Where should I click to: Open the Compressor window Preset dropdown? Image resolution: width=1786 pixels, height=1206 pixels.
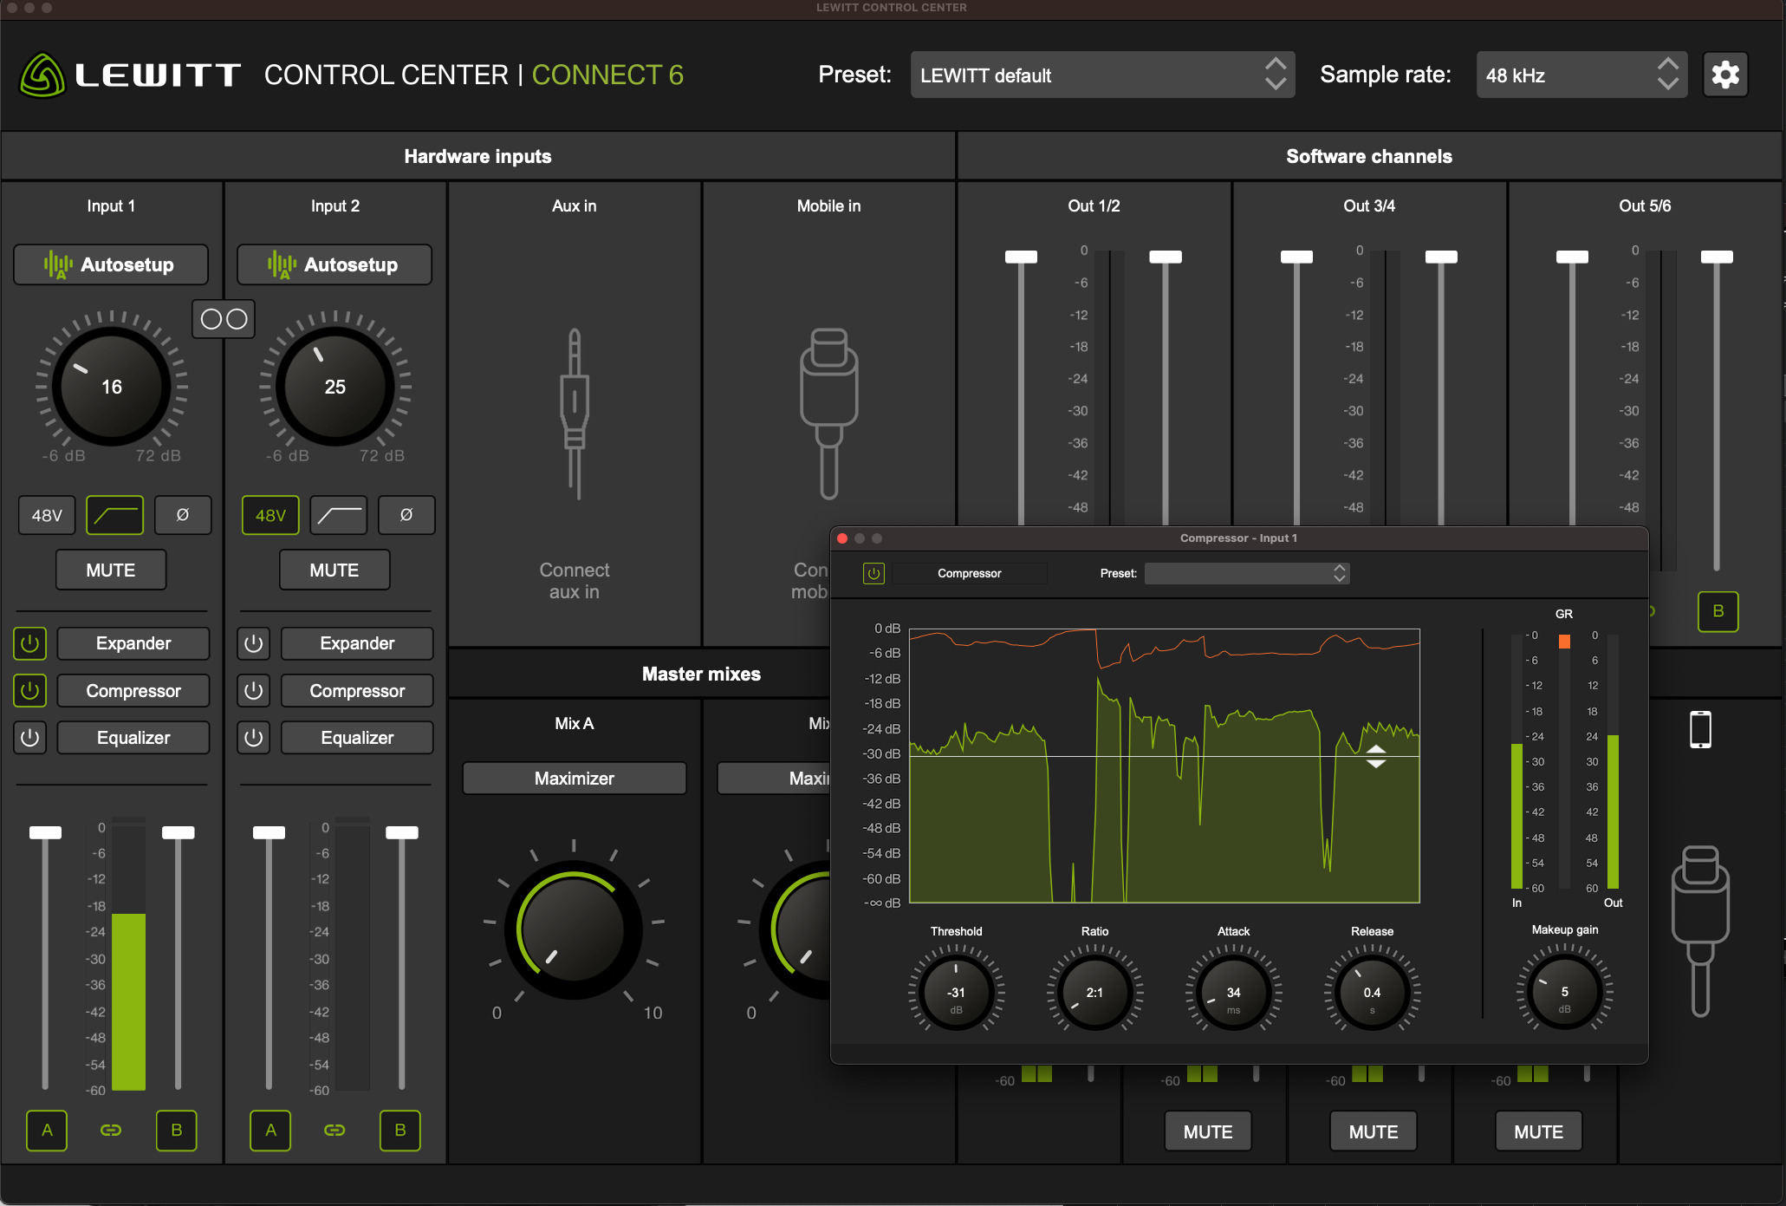pyautogui.click(x=1246, y=573)
